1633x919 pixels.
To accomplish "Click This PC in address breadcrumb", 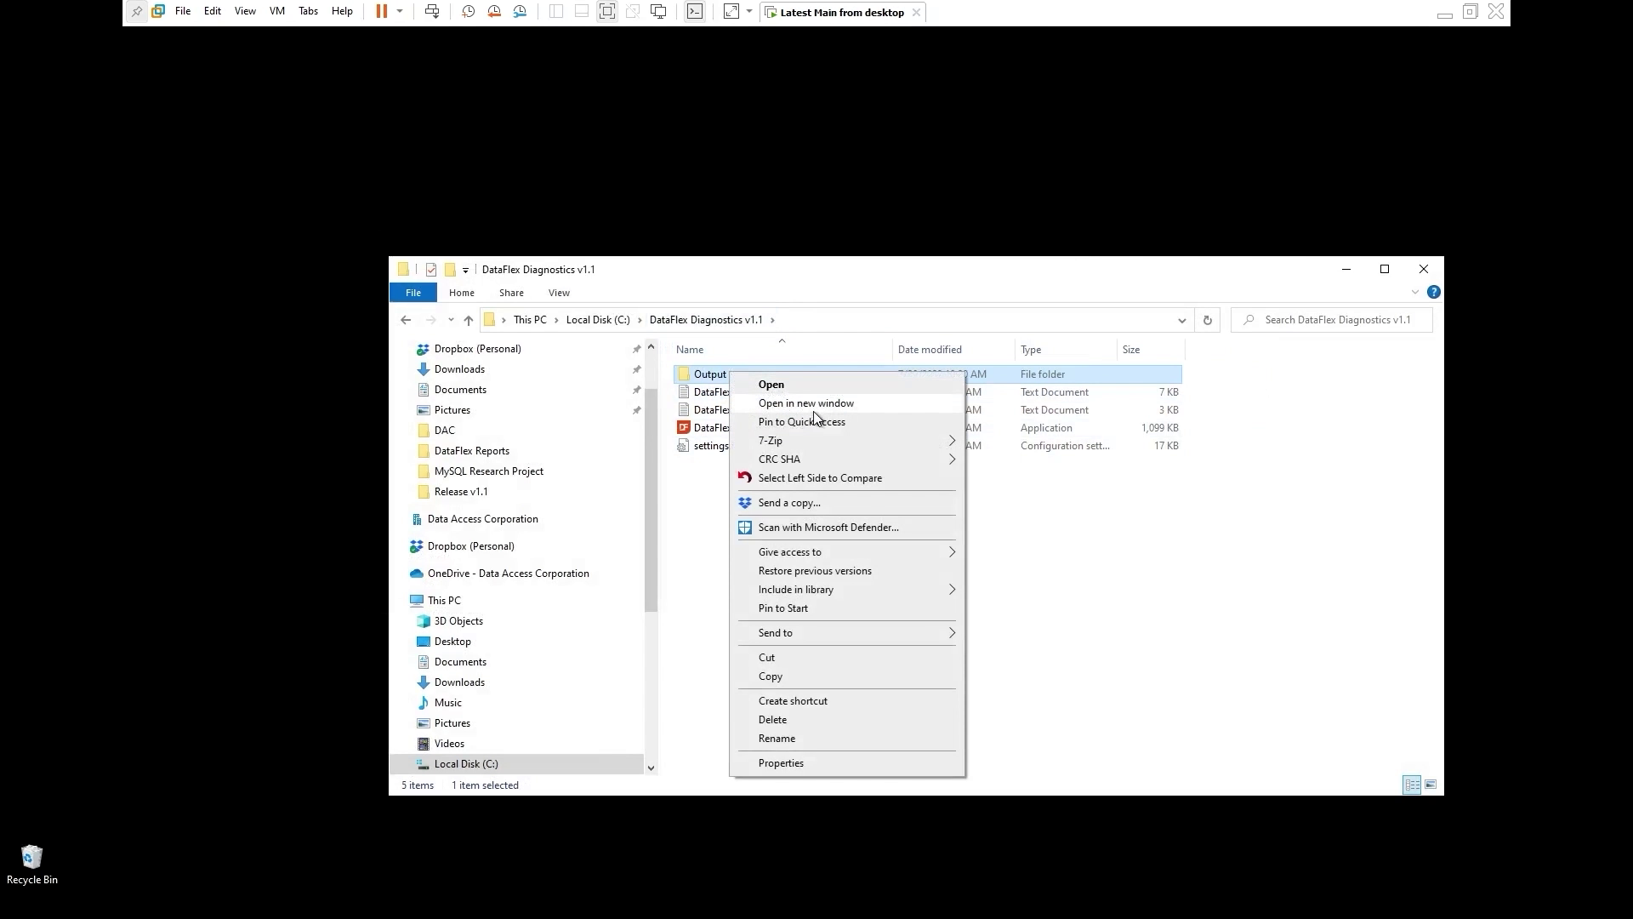I will click(x=530, y=320).
